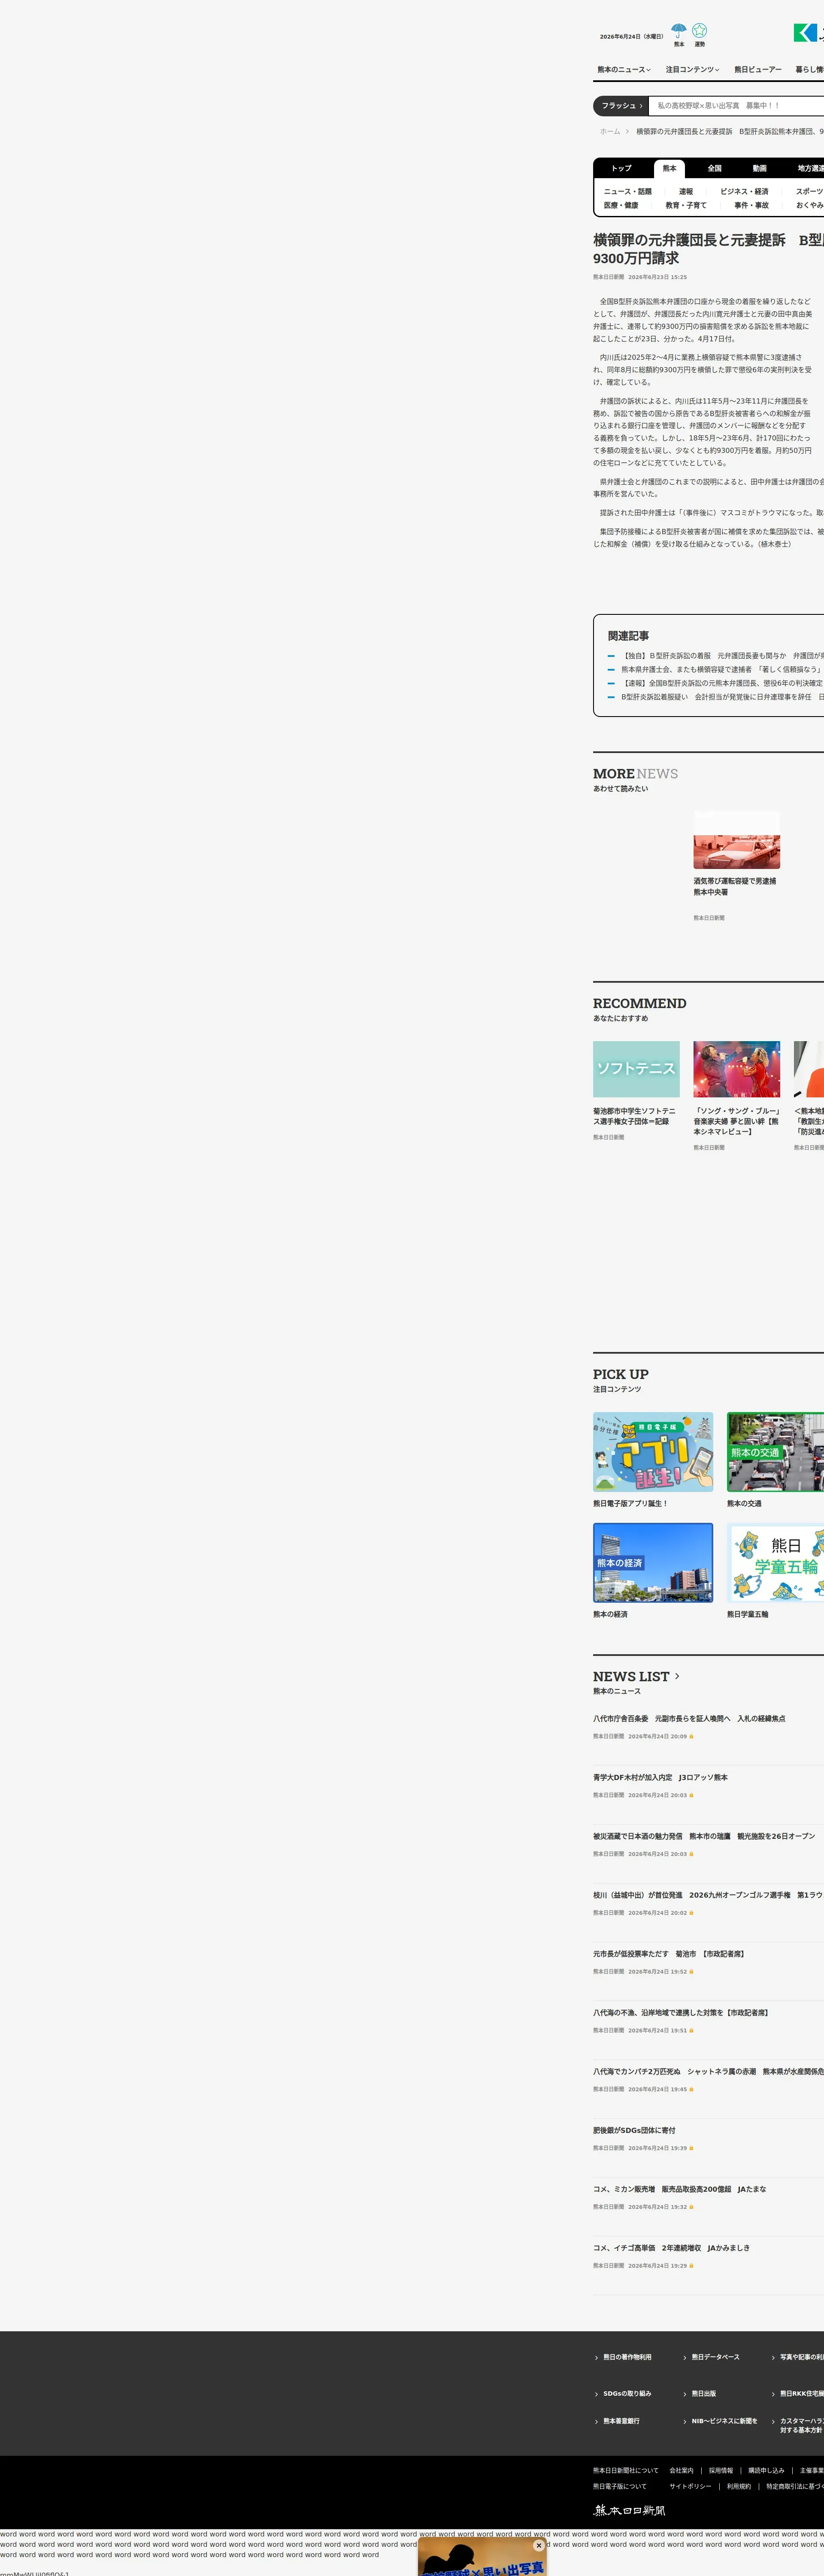The height and width of the screenshot is (2576, 824).
Task: Click the date text 2026年6月24日（水曜日）
Action: pyautogui.click(x=632, y=36)
